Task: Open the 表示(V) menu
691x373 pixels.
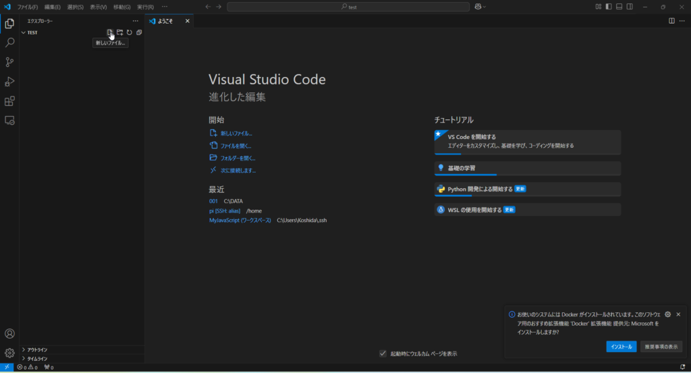Action: pos(98,7)
